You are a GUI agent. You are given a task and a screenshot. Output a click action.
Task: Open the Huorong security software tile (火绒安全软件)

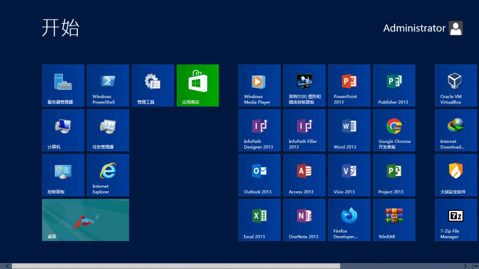(x=456, y=175)
